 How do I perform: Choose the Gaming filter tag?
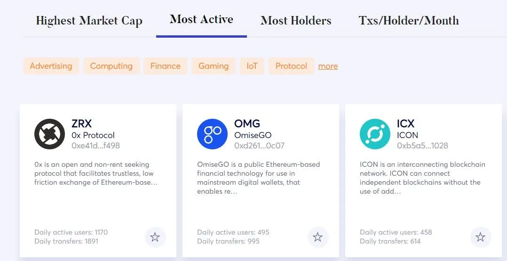point(214,66)
